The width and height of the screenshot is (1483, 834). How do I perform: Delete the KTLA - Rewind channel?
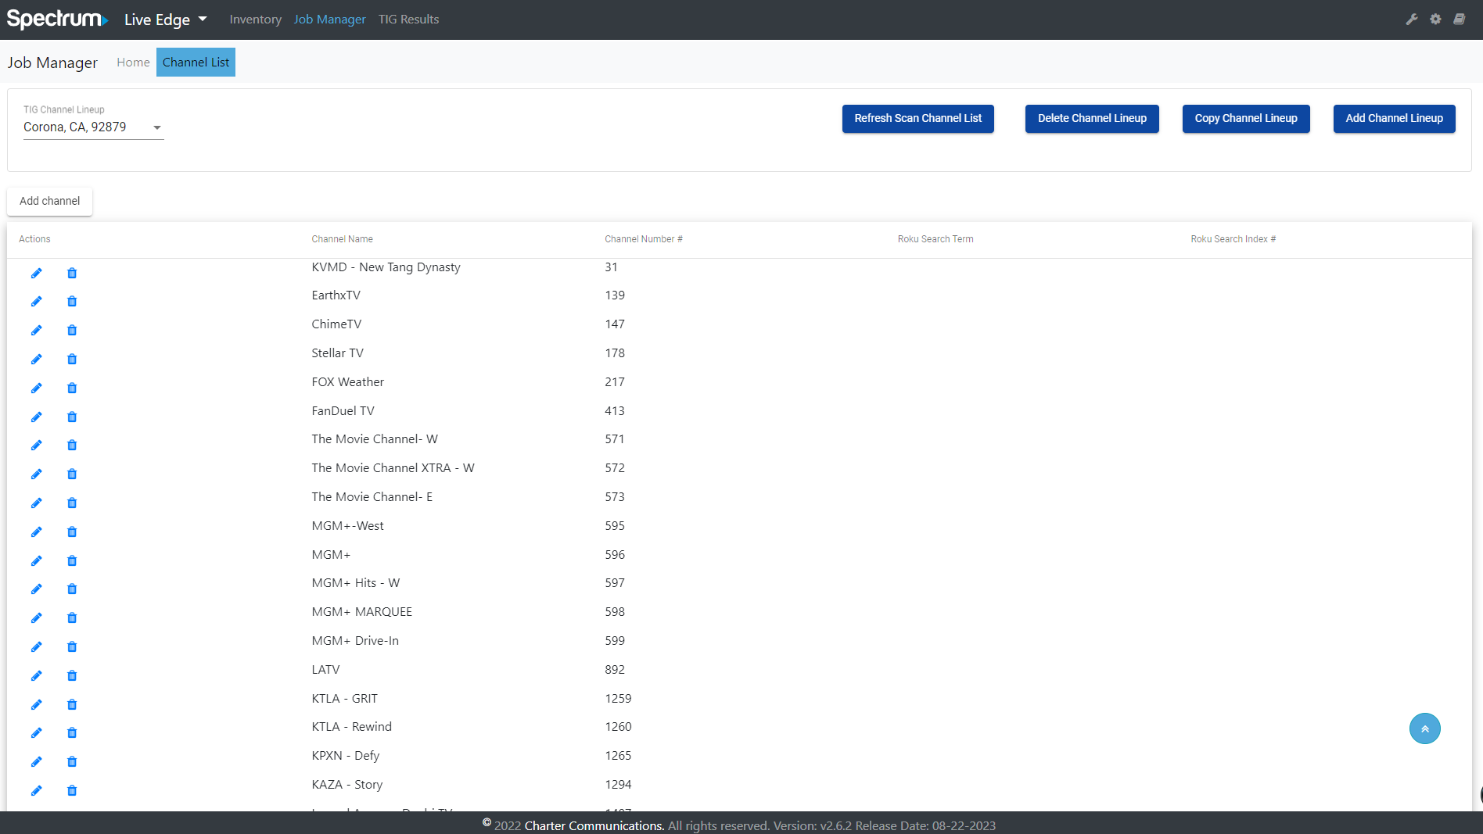[x=72, y=733]
